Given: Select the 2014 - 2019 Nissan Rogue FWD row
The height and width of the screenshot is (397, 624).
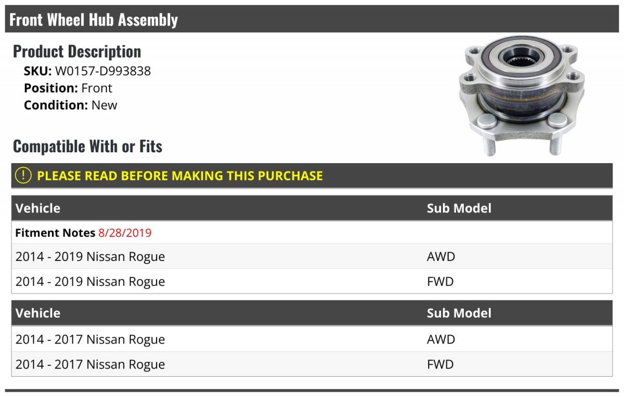Looking at the screenshot, I should pyautogui.click(x=90, y=282).
